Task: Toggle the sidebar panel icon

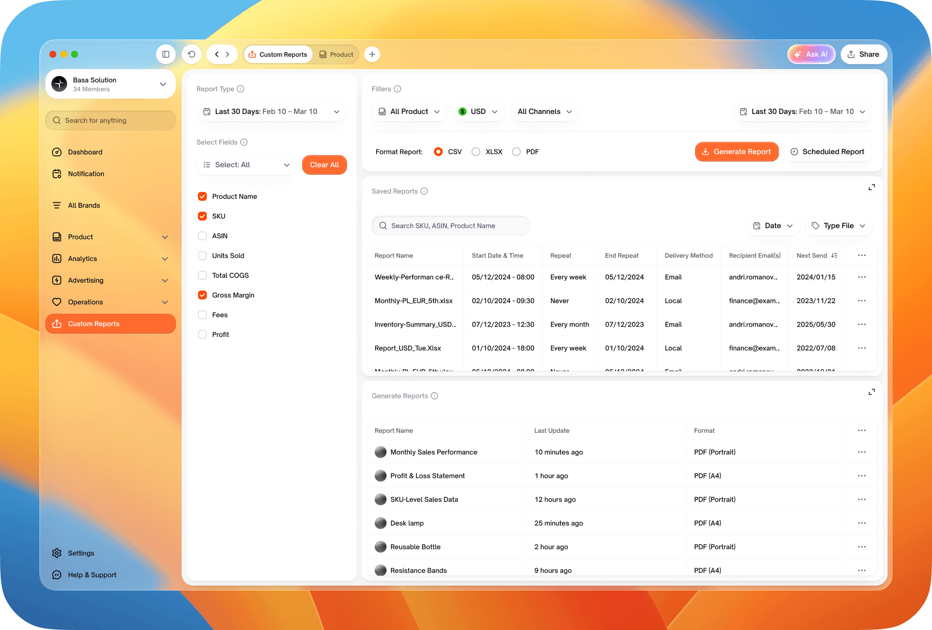Action: [166, 54]
